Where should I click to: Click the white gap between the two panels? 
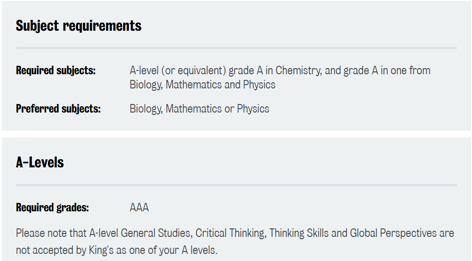point(236,134)
